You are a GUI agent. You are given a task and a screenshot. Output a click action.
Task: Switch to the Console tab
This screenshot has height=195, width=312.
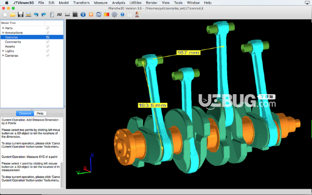pyautogui.click(x=25, y=113)
